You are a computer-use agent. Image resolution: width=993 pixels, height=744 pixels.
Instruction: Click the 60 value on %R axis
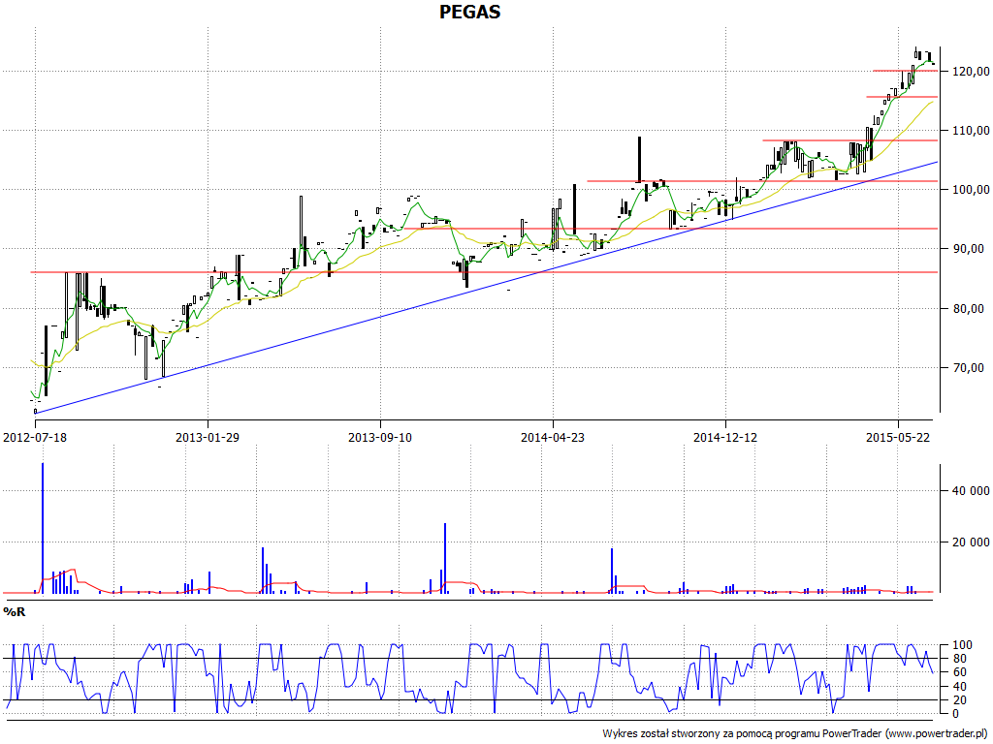(x=959, y=672)
